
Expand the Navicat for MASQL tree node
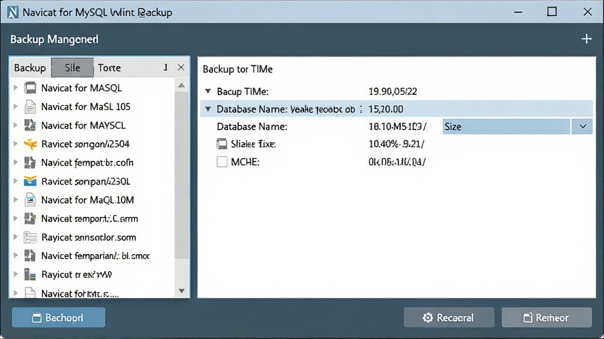coord(15,88)
